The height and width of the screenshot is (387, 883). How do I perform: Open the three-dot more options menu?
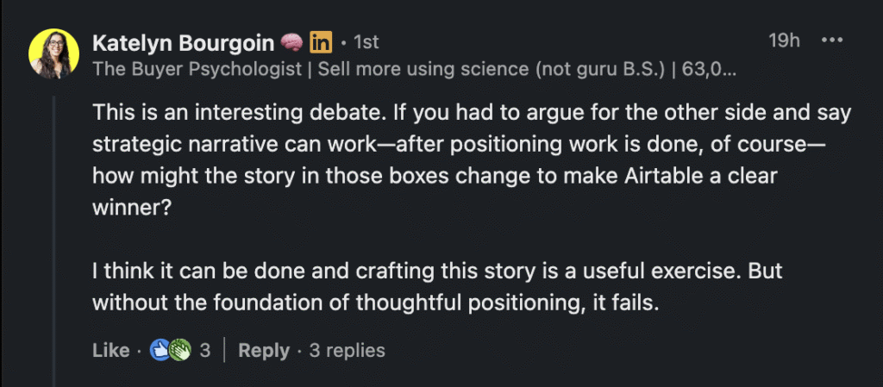coord(831,41)
